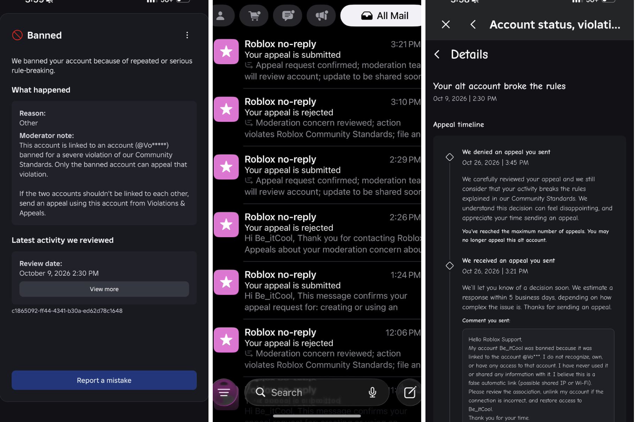Image resolution: width=635 pixels, height=422 pixels.
Task: Tap star avatar of the 3:21 PM email
Action: click(226, 51)
